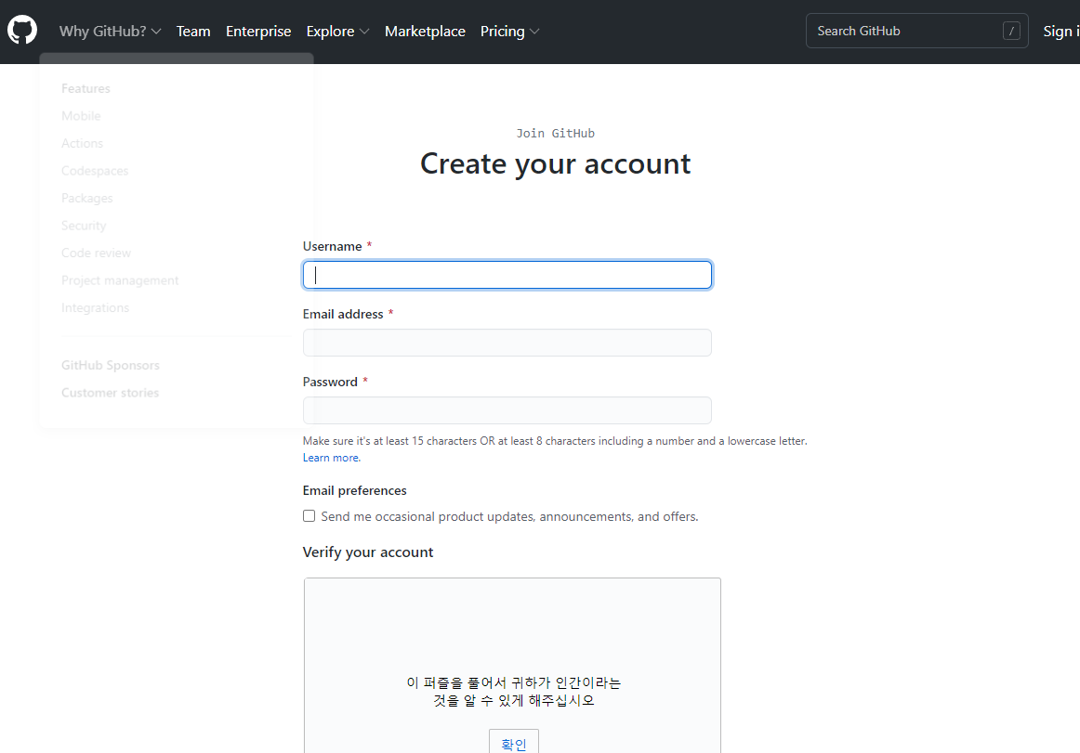Viewport: 1080px width, 753px height.
Task: Open the Marketplace link
Action: pos(425,31)
